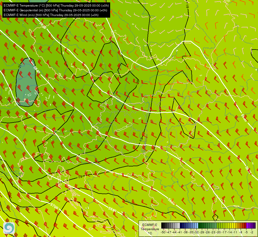Image resolution: width=258 pixels, height=237 pixels.
Task: Click the -41 legend tick label
Action: pos(179,232)
